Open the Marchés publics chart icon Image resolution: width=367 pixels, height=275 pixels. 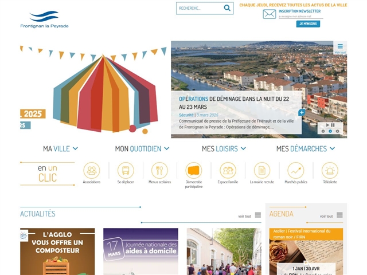click(296, 170)
